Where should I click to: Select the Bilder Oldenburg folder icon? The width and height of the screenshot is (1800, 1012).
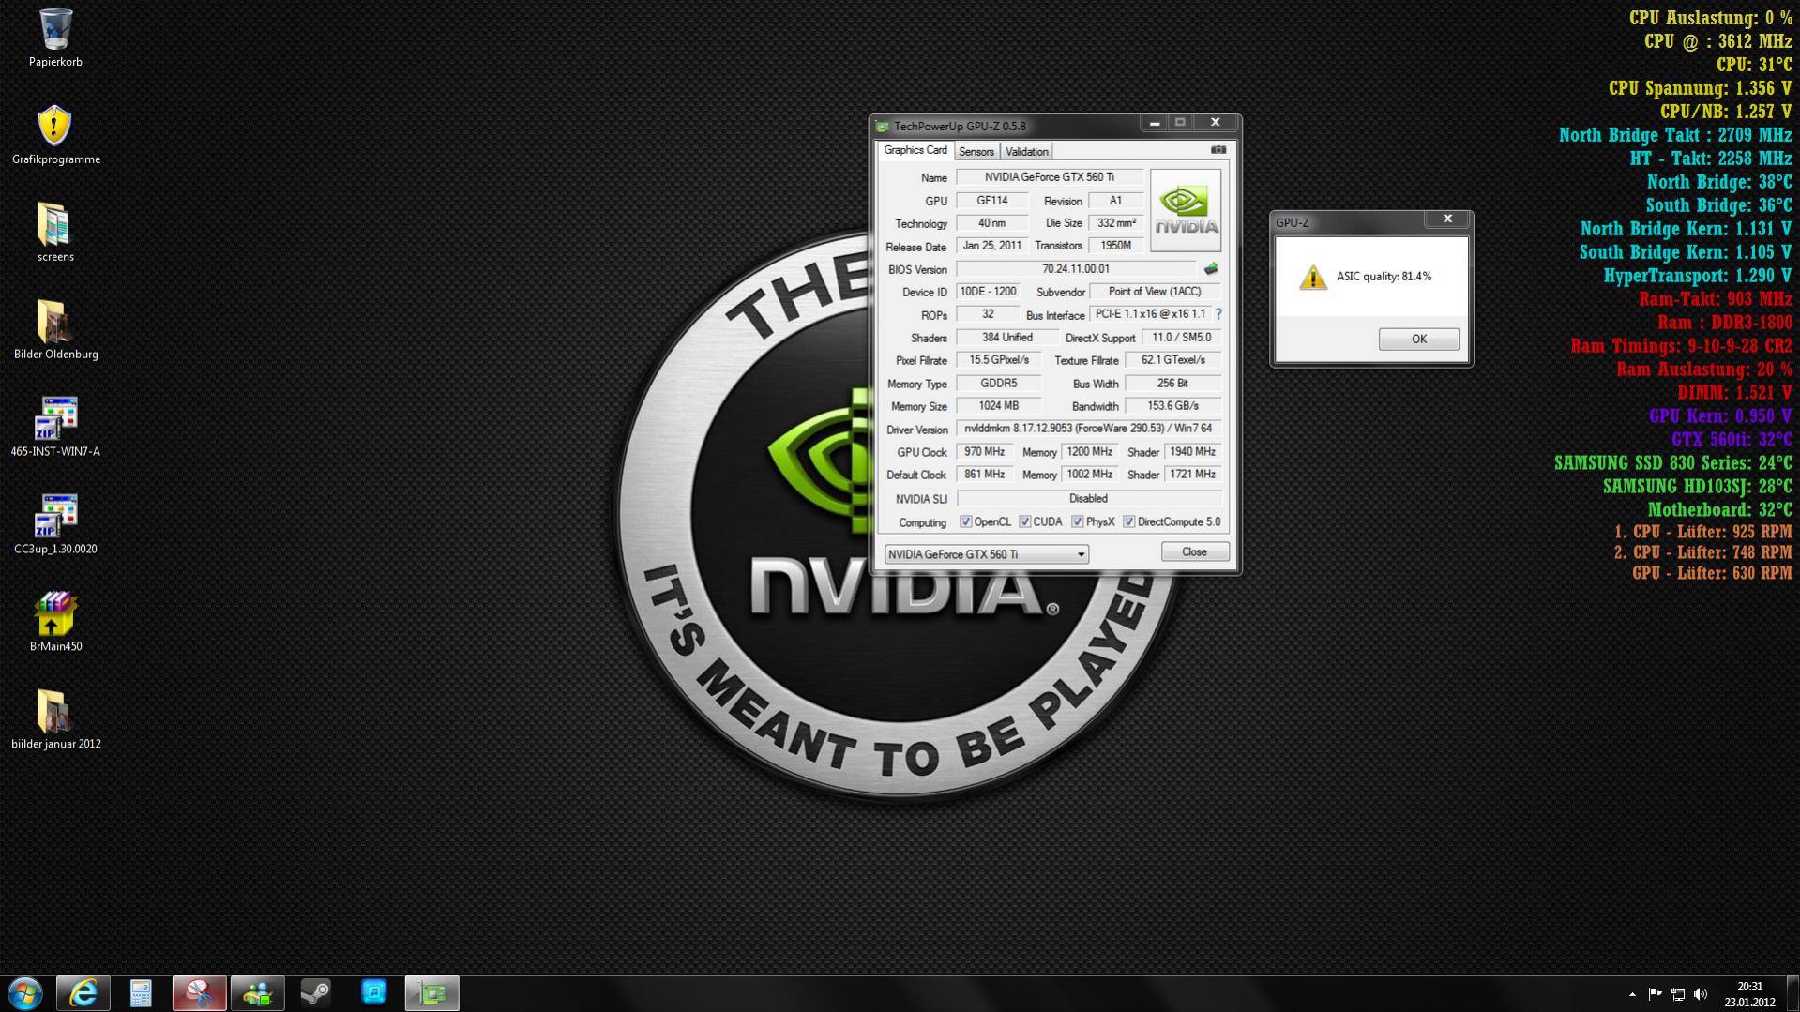click(x=54, y=322)
